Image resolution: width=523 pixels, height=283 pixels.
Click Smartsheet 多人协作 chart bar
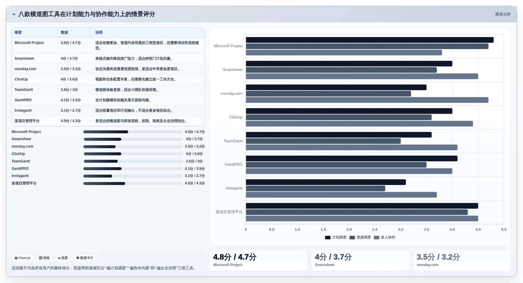362,76
